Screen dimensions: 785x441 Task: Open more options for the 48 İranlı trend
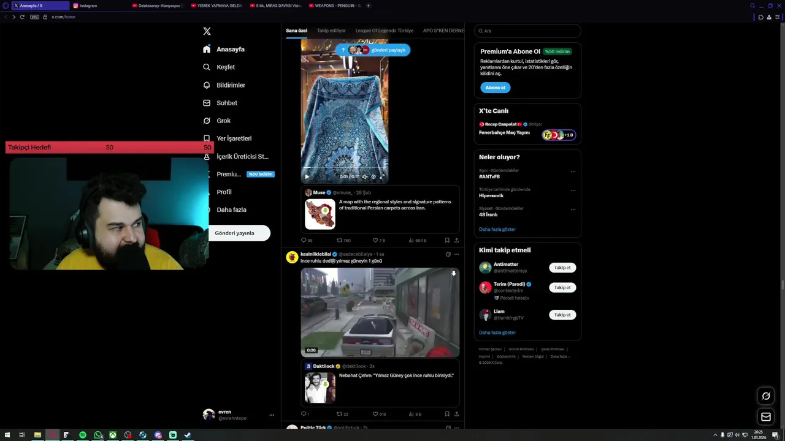point(573,209)
